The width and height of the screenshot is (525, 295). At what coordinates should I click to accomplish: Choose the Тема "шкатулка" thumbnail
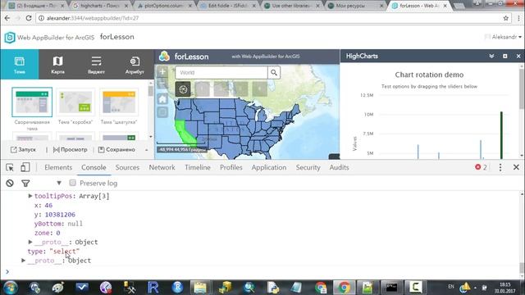click(x=119, y=102)
